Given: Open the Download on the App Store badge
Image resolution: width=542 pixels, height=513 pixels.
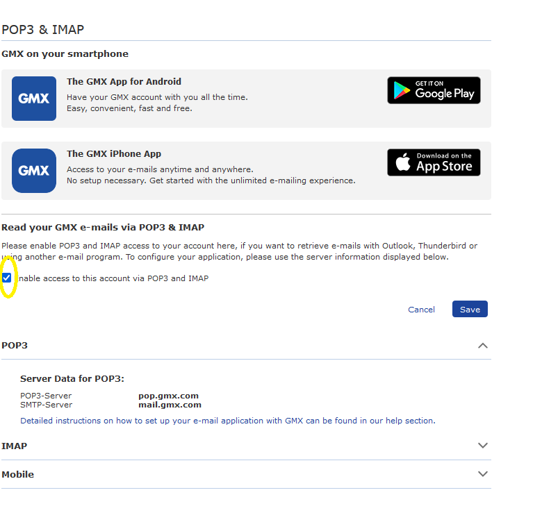Looking at the screenshot, I should point(434,162).
